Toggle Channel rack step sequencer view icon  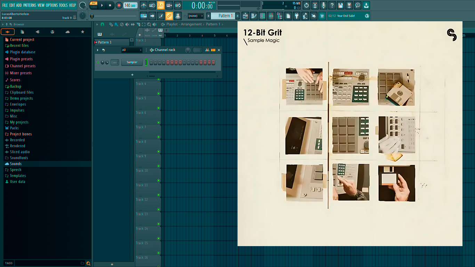point(213,50)
